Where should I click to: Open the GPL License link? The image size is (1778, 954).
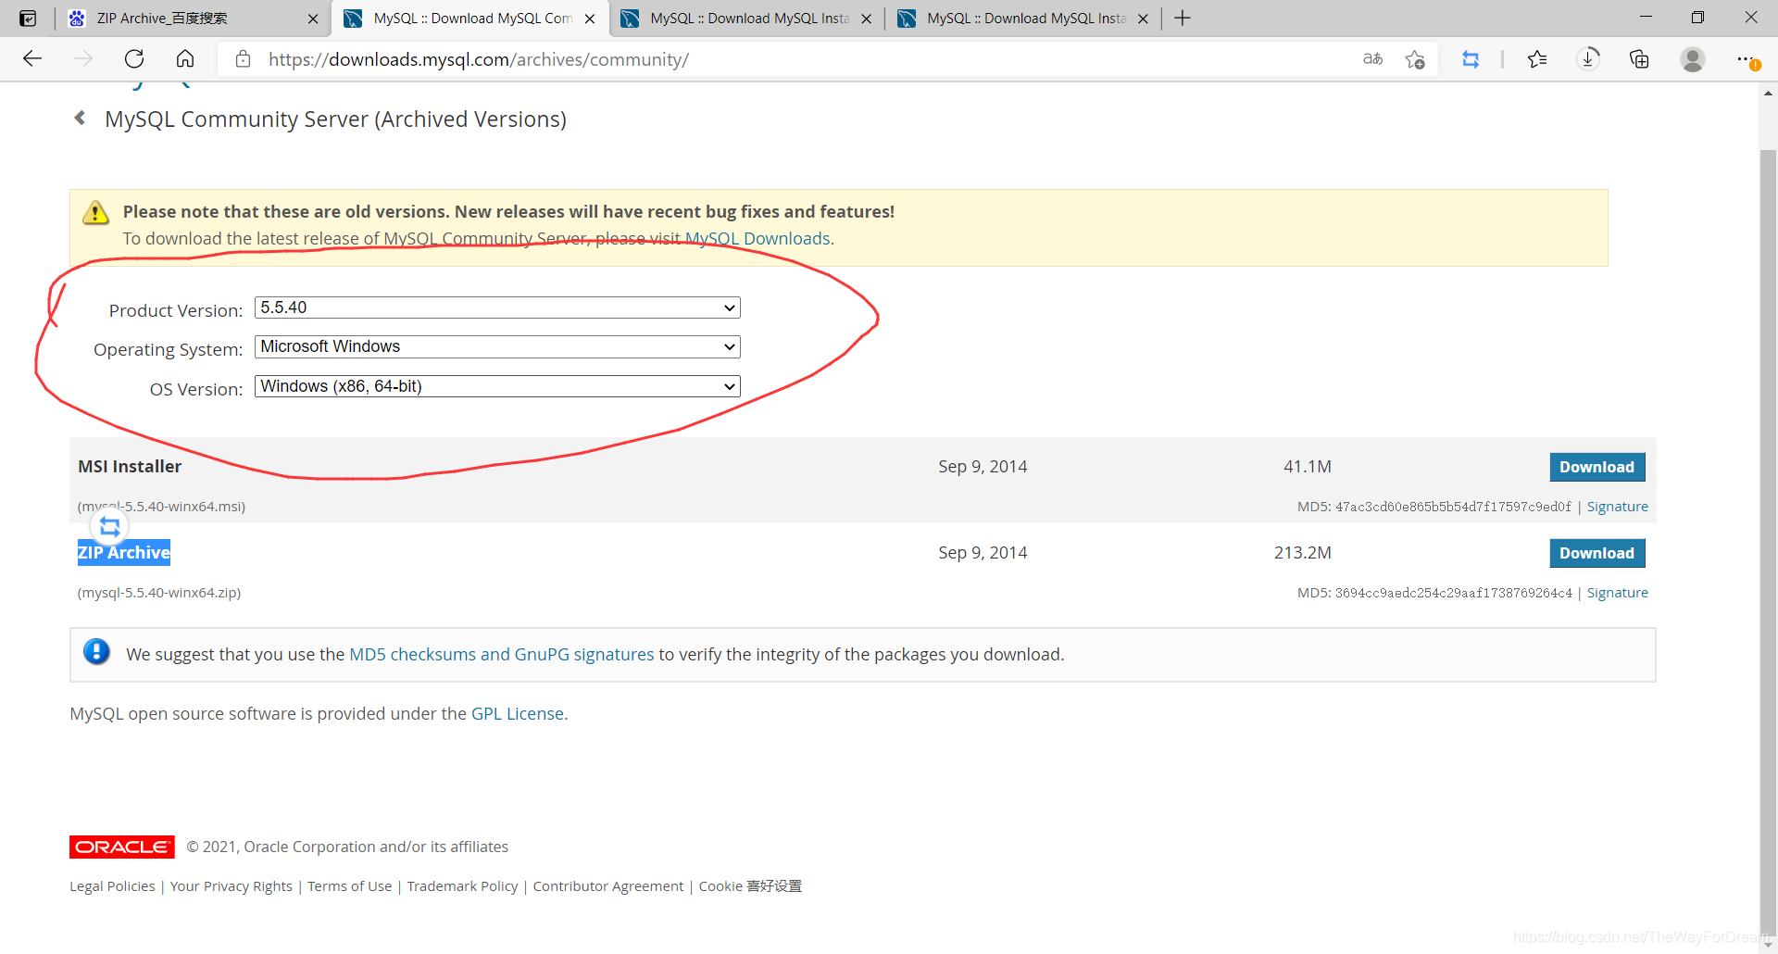click(x=518, y=713)
